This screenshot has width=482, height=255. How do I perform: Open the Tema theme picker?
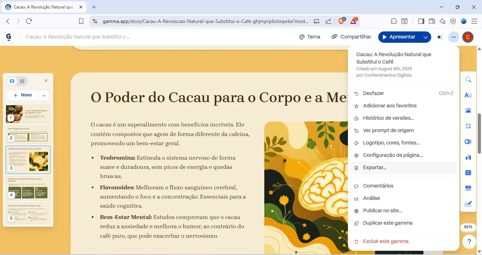310,37
